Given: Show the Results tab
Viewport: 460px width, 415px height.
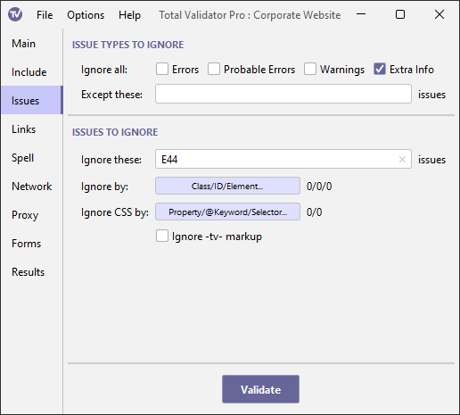Looking at the screenshot, I should (x=32, y=272).
